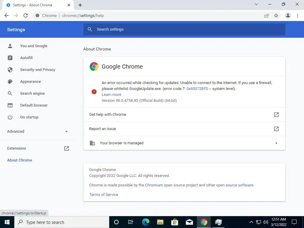304x228 pixels.
Task: Reload the page with the refresh icon
Action: click(26, 15)
